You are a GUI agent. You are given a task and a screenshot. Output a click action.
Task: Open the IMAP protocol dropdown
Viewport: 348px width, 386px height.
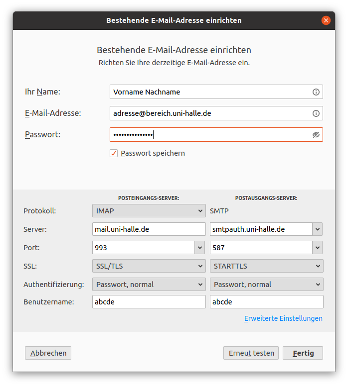[x=149, y=211]
